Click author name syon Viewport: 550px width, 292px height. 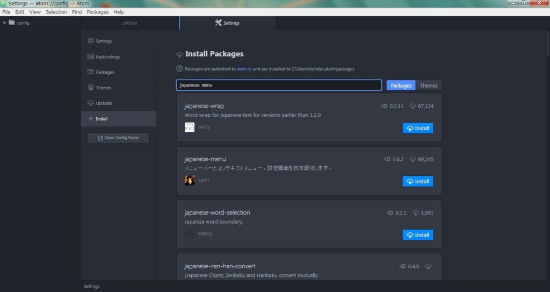tap(204, 180)
